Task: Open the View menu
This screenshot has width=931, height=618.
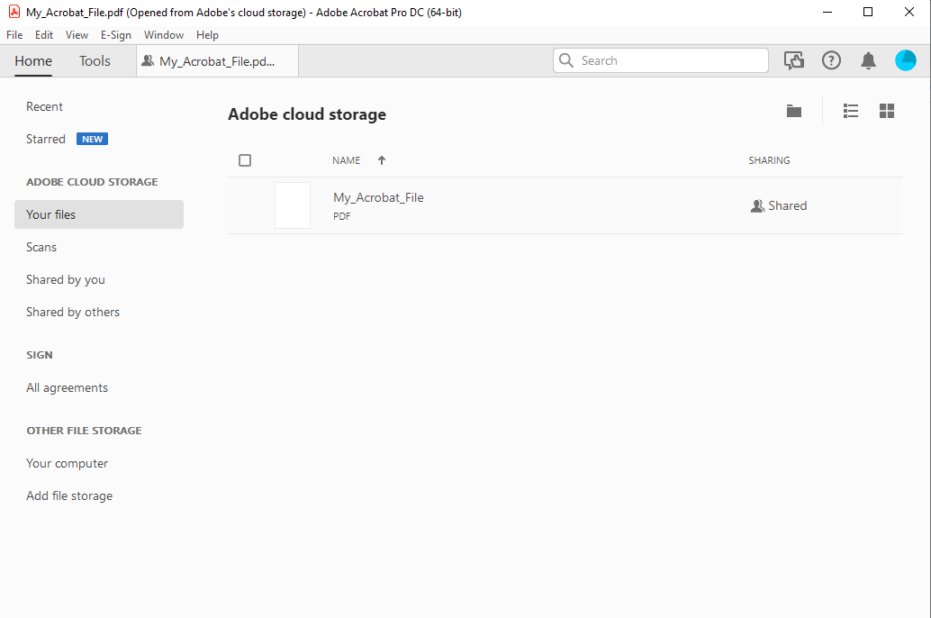Action: click(77, 35)
